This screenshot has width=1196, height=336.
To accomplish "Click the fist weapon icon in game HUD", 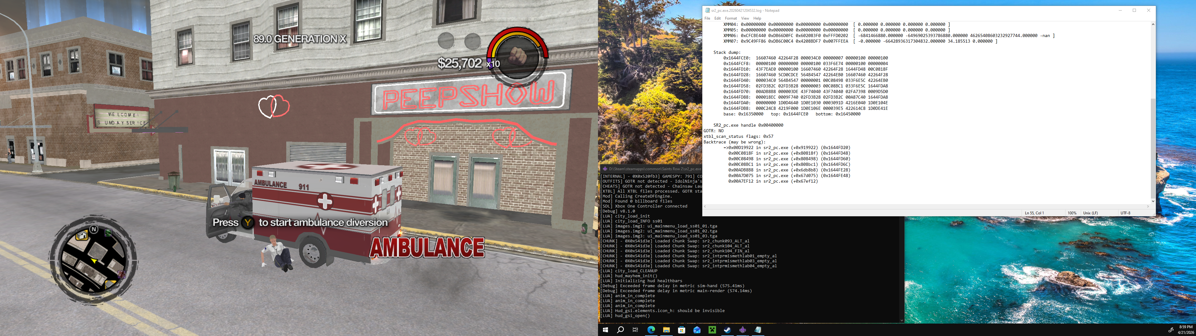I will click(x=517, y=56).
